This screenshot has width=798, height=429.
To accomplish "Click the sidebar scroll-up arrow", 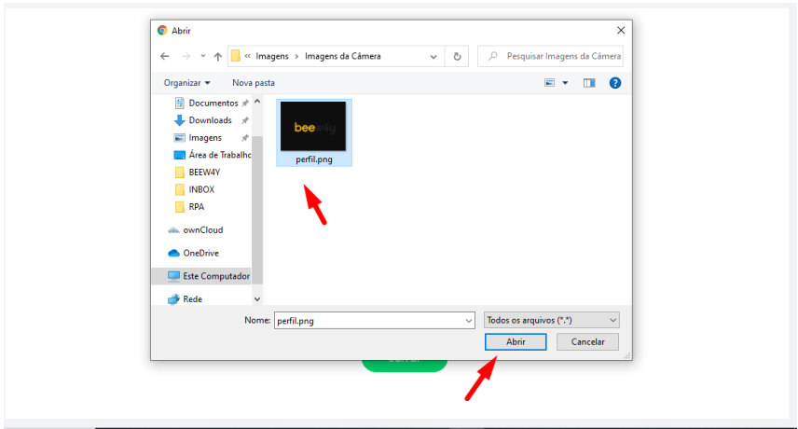I will pyautogui.click(x=257, y=102).
